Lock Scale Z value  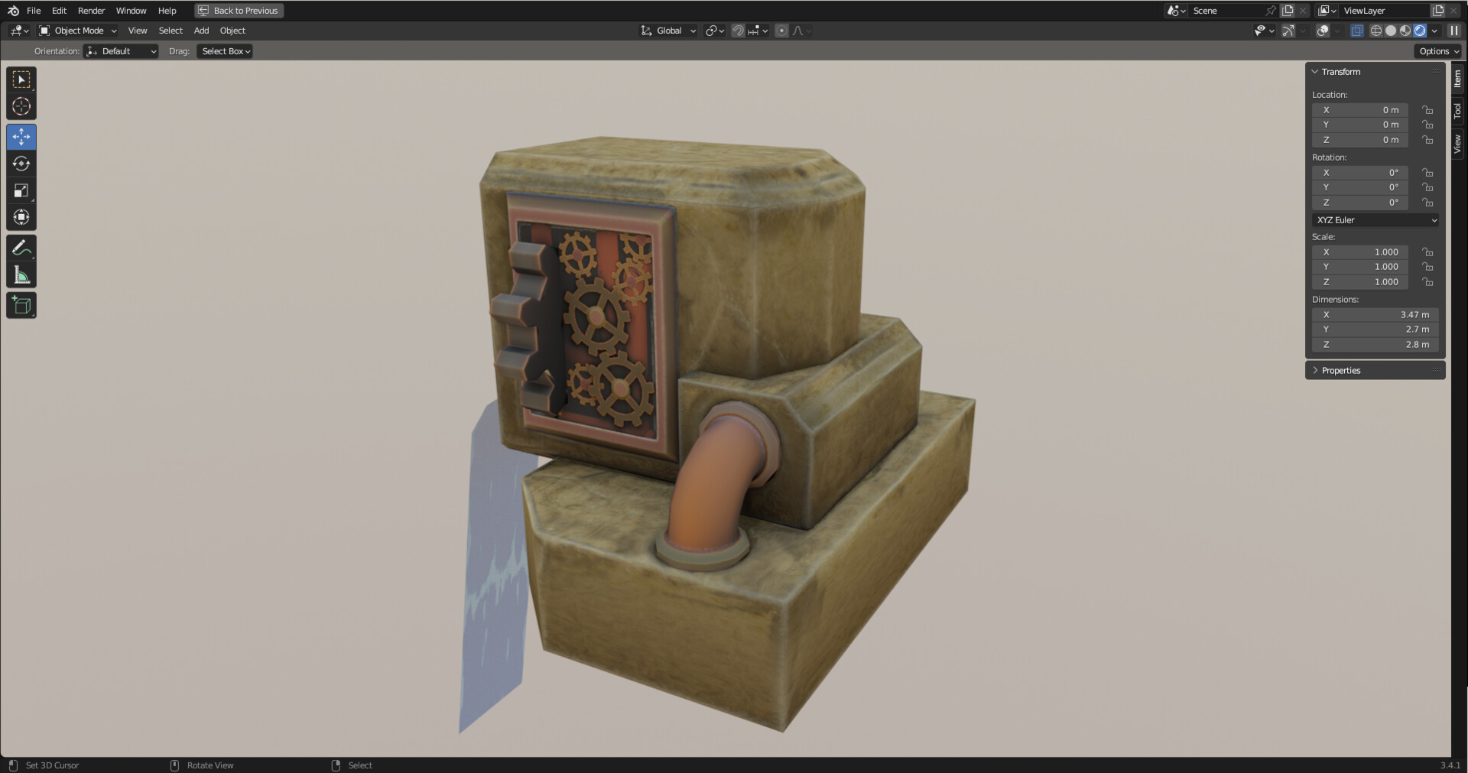click(1427, 282)
